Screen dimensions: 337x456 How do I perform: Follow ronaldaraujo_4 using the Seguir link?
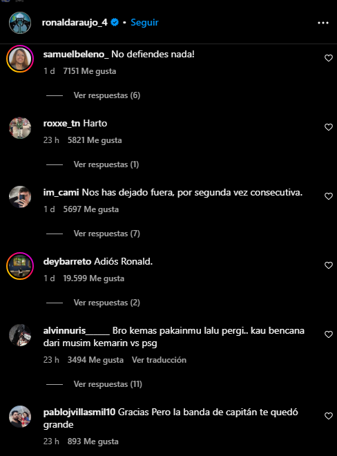(x=144, y=22)
